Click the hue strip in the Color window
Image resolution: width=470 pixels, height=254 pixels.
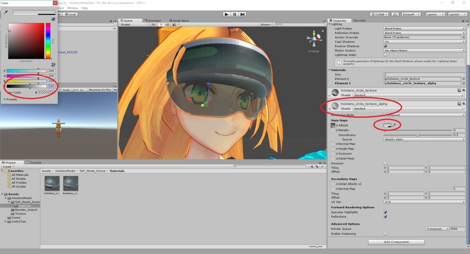[48, 41]
